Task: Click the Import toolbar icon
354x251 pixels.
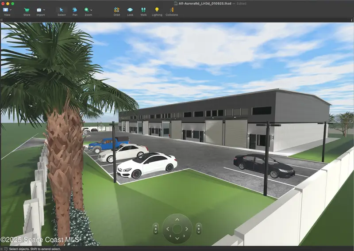Action: click(39, 10)
